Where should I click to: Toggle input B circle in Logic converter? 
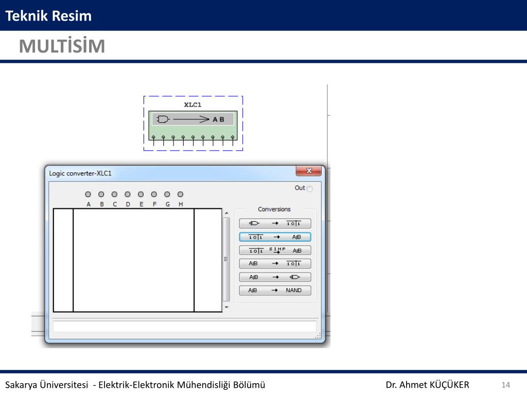point(101,194)
